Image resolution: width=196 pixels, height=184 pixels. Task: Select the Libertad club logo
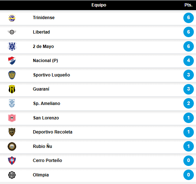click(12, 32)
